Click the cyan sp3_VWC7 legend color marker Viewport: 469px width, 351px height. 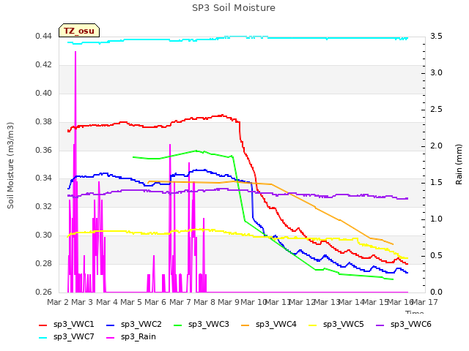[x=43, y=338]
